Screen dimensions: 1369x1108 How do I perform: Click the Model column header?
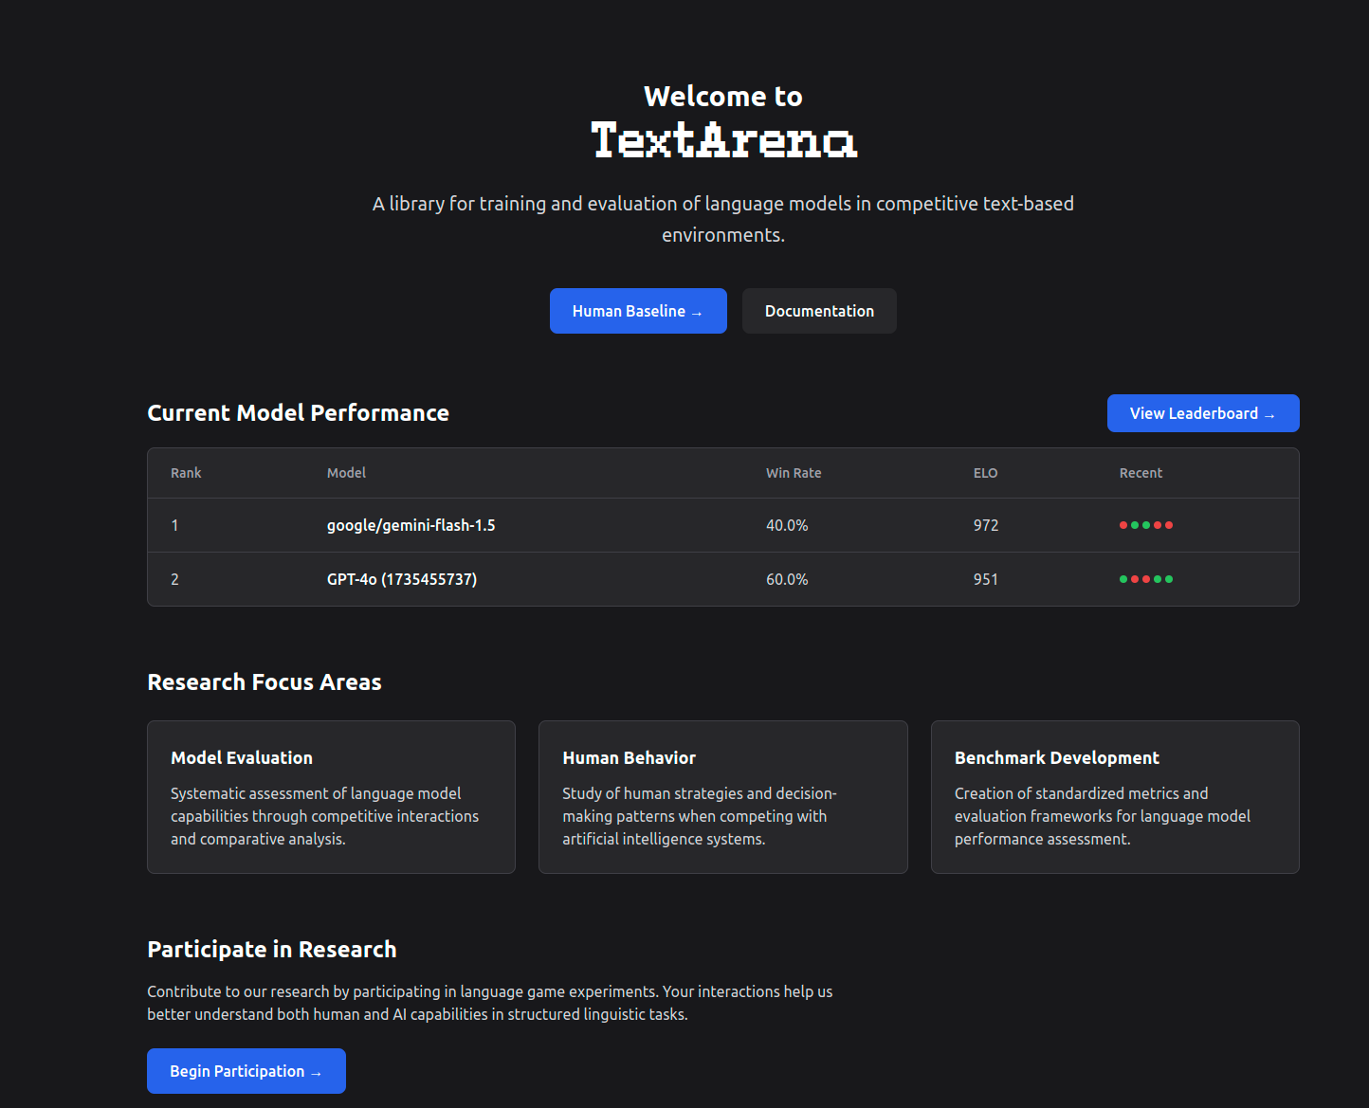pyautogui.click(x=346, y=473)
